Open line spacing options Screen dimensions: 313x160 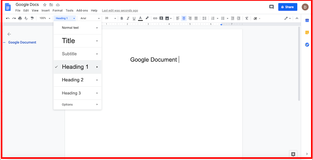click(204, 18)
